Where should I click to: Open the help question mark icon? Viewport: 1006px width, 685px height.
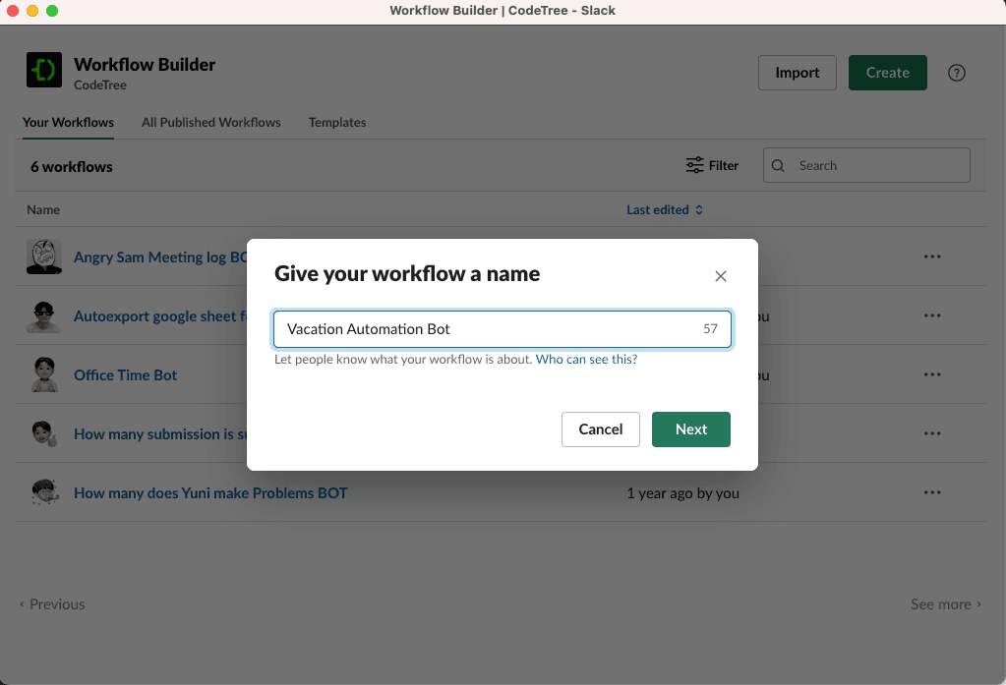click(x=957, y=73)
